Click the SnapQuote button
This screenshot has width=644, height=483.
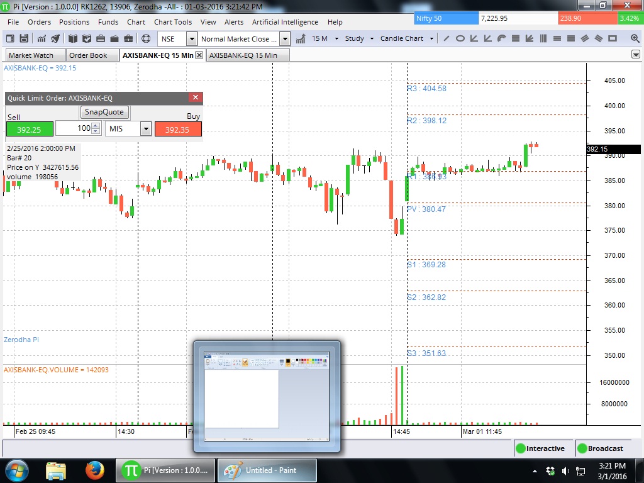coord(104,112)
